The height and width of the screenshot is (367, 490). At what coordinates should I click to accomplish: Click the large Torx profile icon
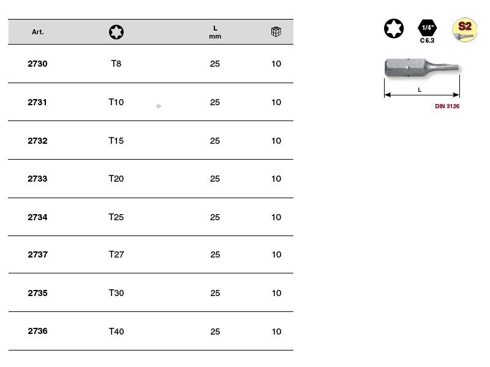tap(394, 29)
